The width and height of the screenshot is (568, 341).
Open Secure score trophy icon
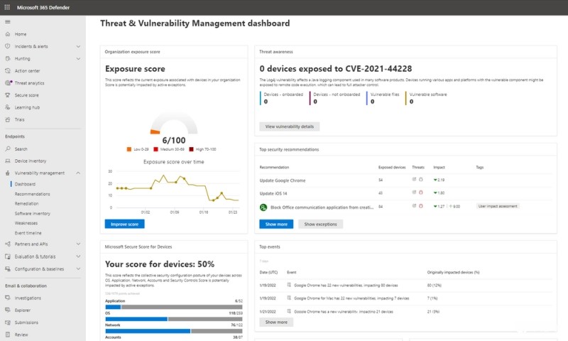pyautogui.click(x=8, y=94)
